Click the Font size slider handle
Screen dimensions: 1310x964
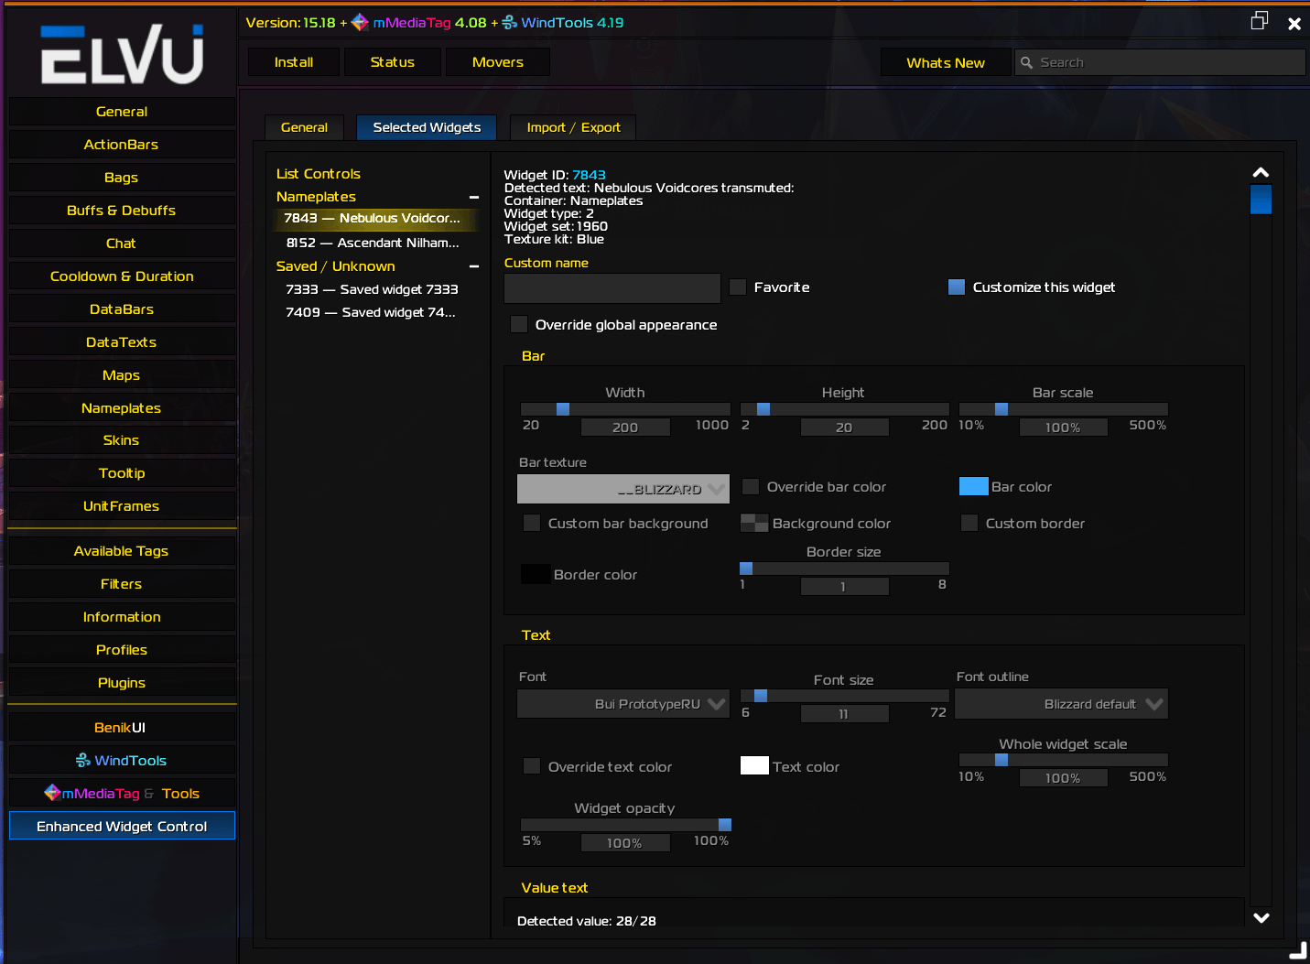[x=761, y=696]
